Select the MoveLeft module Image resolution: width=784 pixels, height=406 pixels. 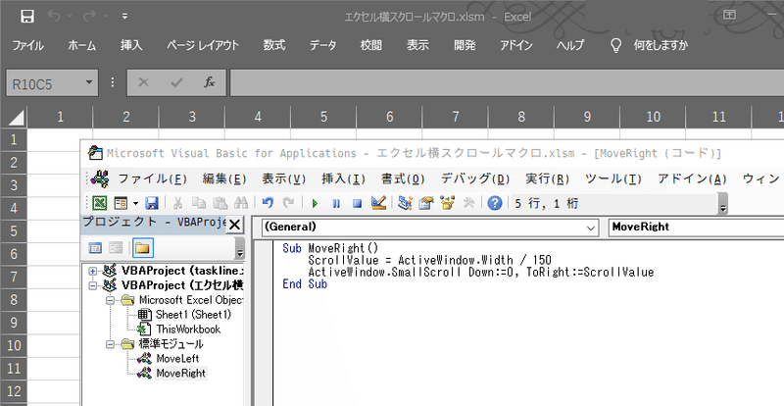point(177,359)
